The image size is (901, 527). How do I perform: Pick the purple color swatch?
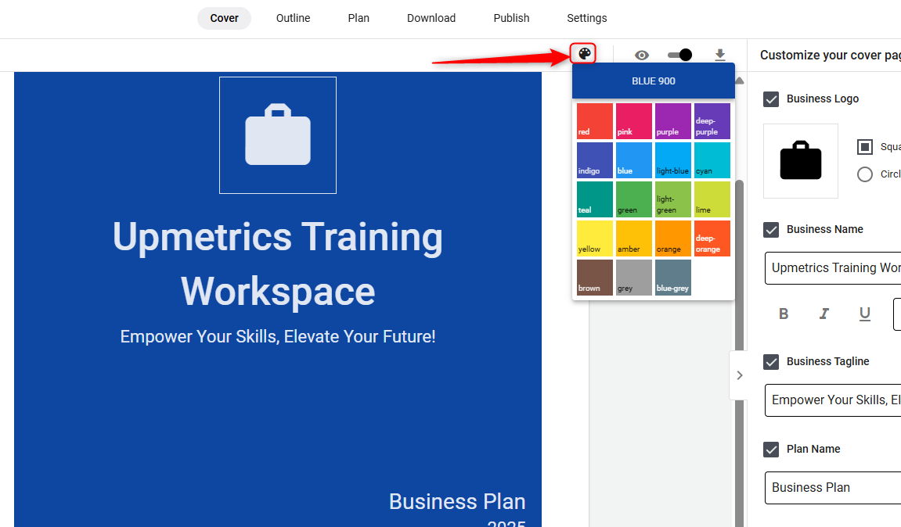673,121
